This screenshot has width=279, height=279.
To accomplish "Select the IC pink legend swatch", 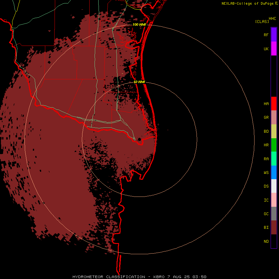I will point(274,200).
